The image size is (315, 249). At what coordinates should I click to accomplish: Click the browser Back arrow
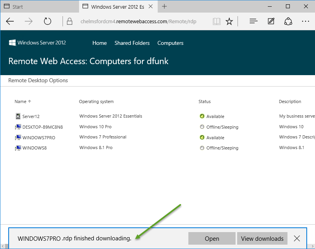click(x=10, y=21)
